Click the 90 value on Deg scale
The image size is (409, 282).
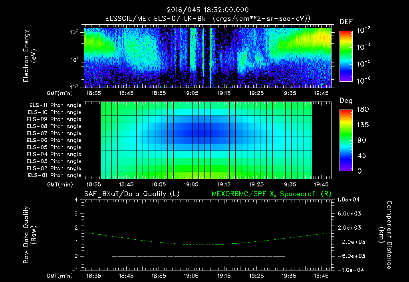click(x=362, y=140)
